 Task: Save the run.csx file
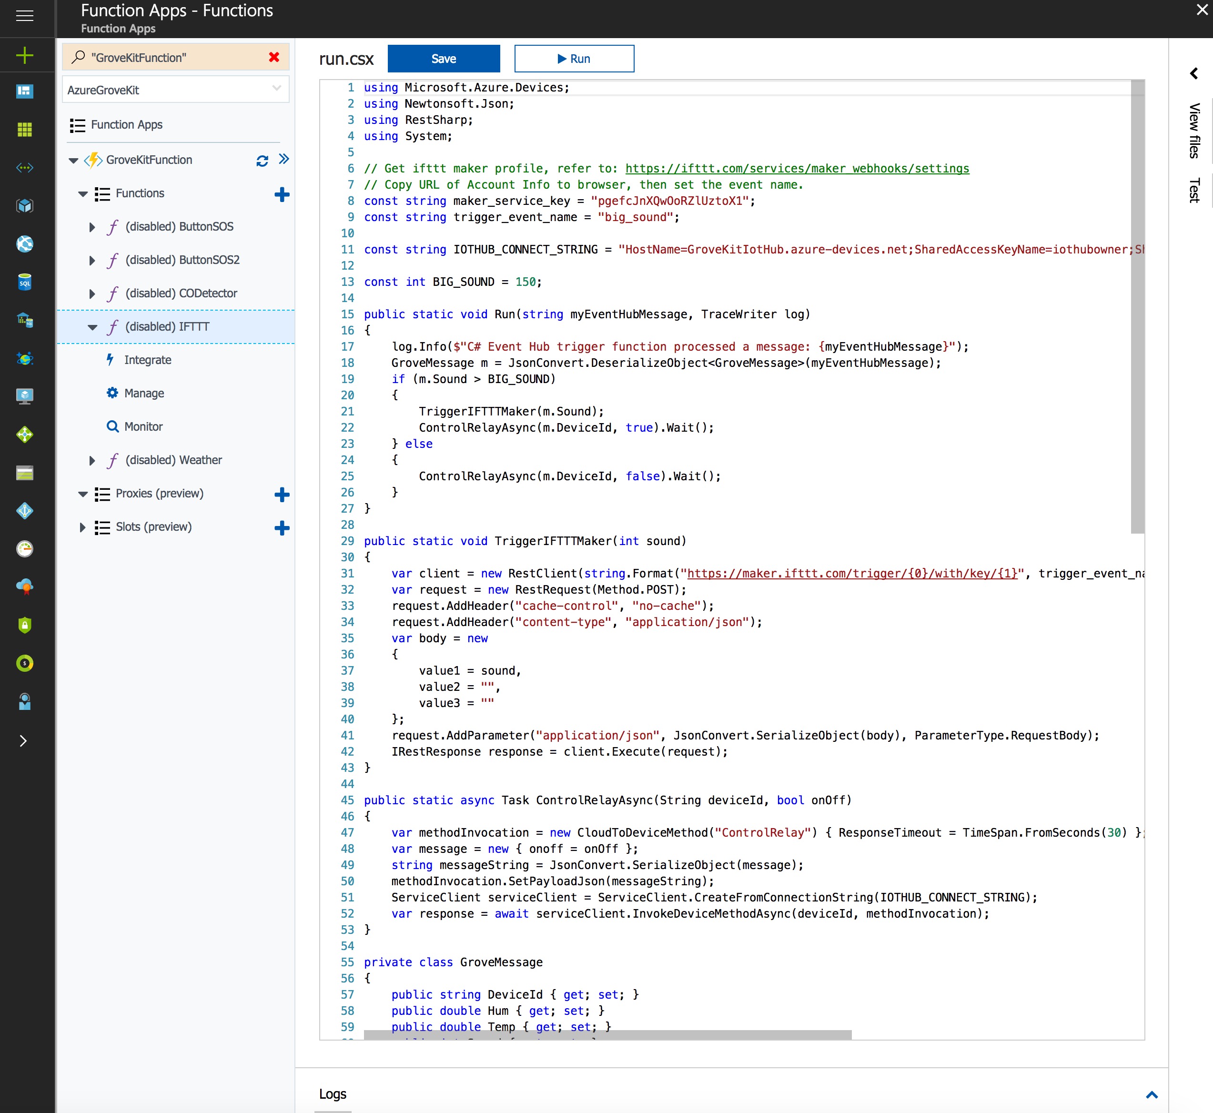click(x=443, y=59)
